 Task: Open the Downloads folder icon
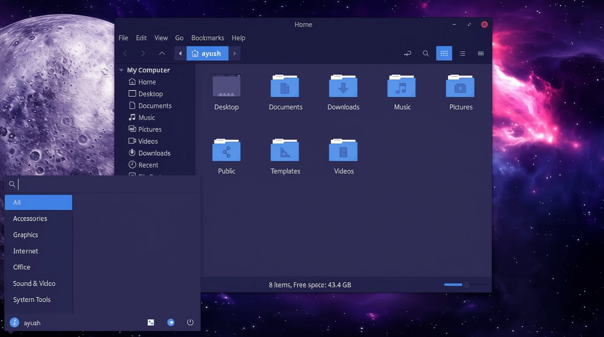tap(343, 86)
